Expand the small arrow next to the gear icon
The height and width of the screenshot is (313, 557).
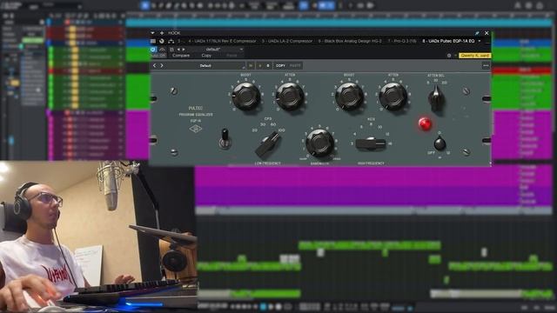(x=455, y=56)
